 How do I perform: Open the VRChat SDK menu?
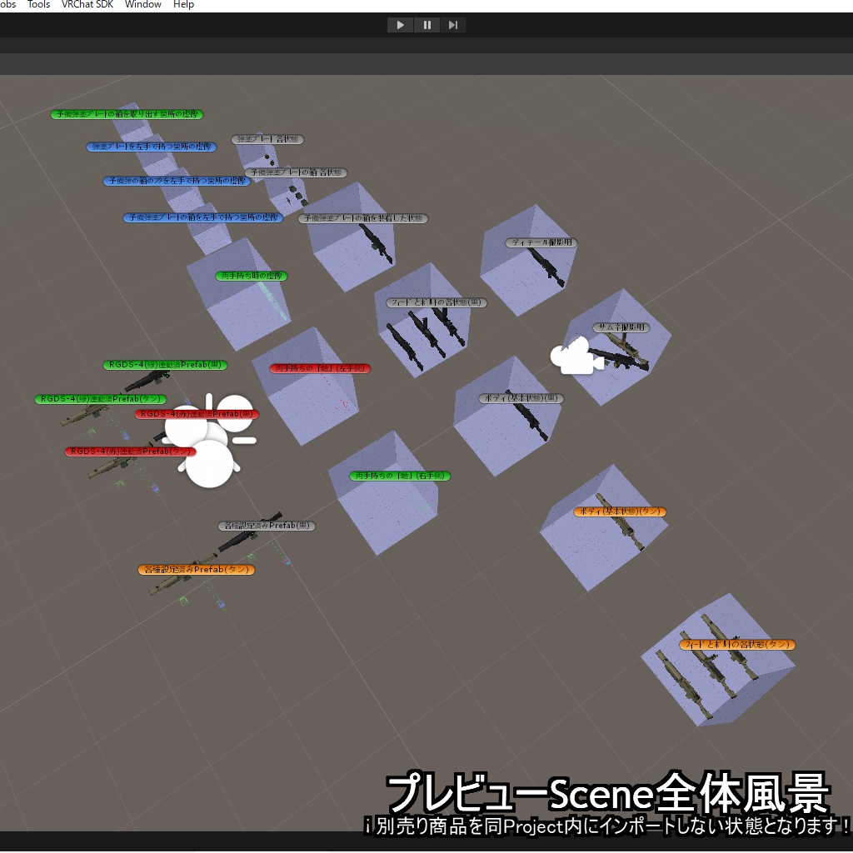coord(87,4)
